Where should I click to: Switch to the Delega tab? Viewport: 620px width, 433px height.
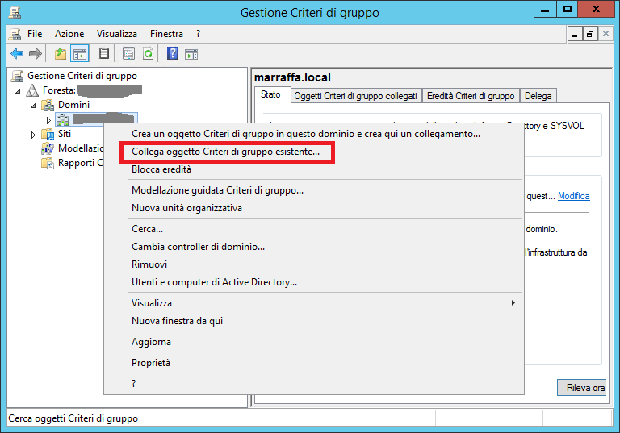click(x=538, y=96)
